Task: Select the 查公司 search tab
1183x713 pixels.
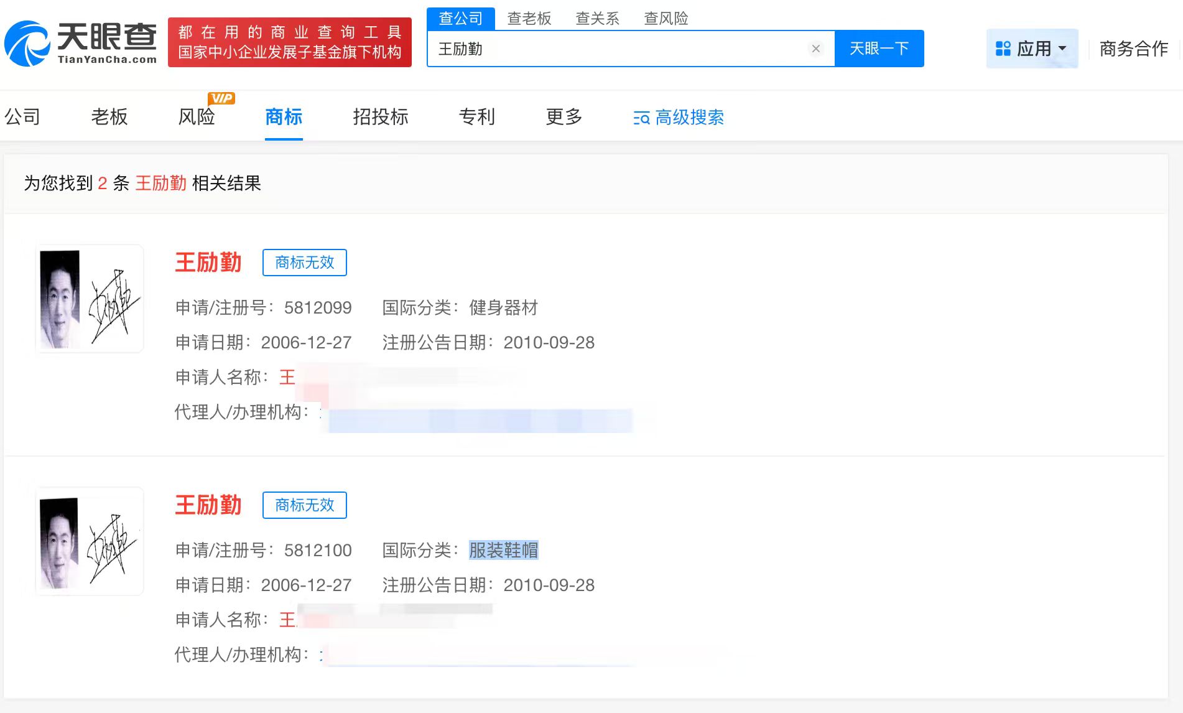Action: point(460,18)
